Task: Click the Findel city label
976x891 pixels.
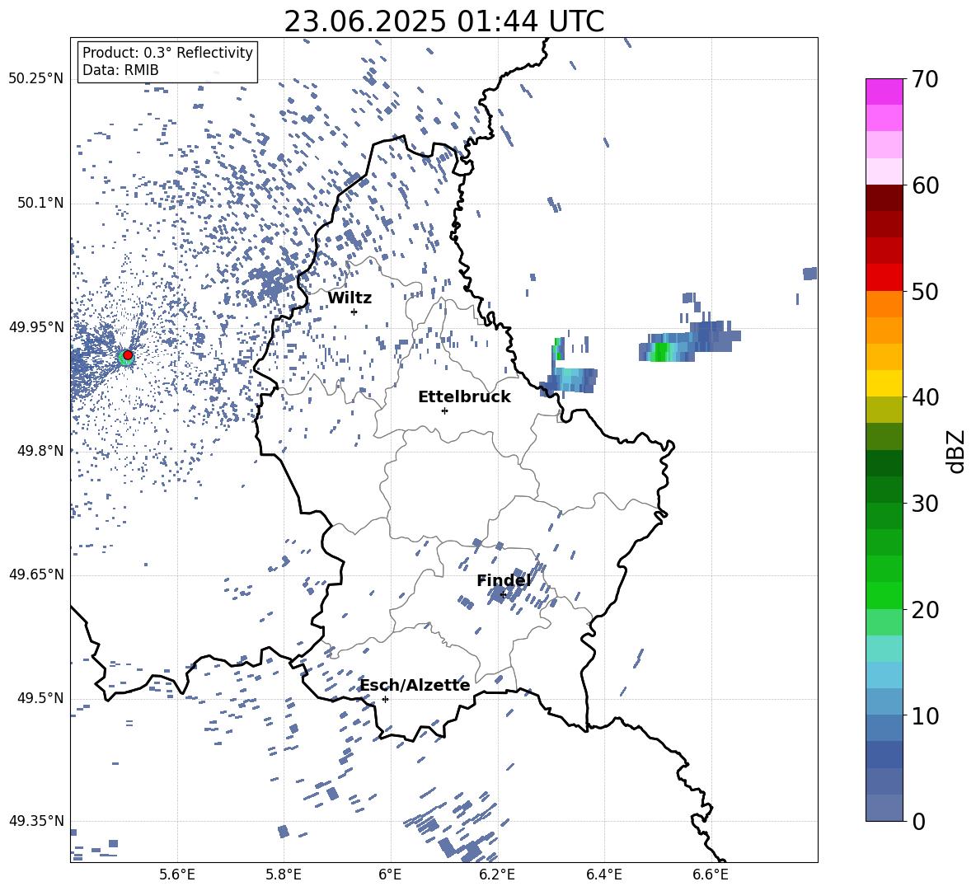Action: pos(504,580)
